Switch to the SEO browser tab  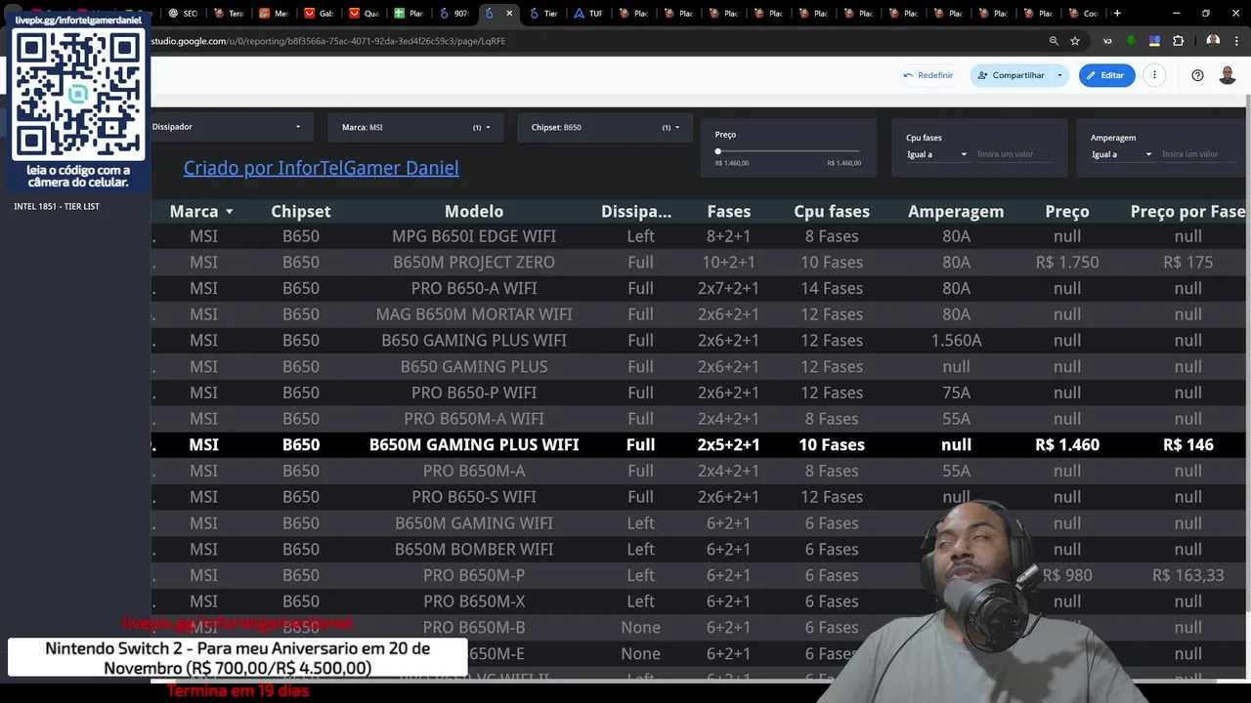click(x=182, y=14)
